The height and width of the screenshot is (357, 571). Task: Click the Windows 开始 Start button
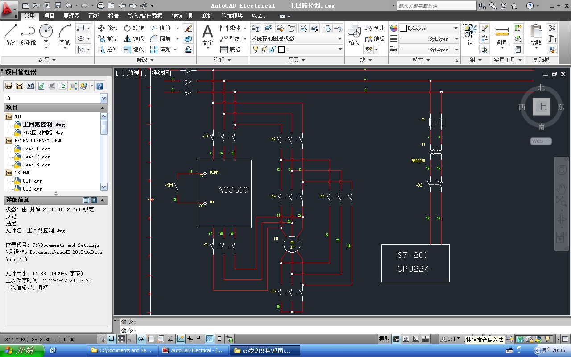tap(21, 350)
